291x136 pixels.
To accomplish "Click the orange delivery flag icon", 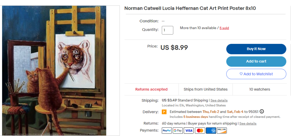I will point(164,112).
